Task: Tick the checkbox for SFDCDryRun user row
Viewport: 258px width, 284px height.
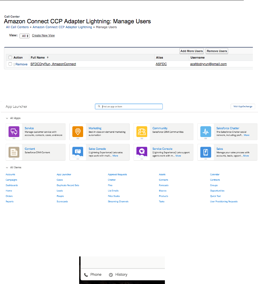Action: 10,64
